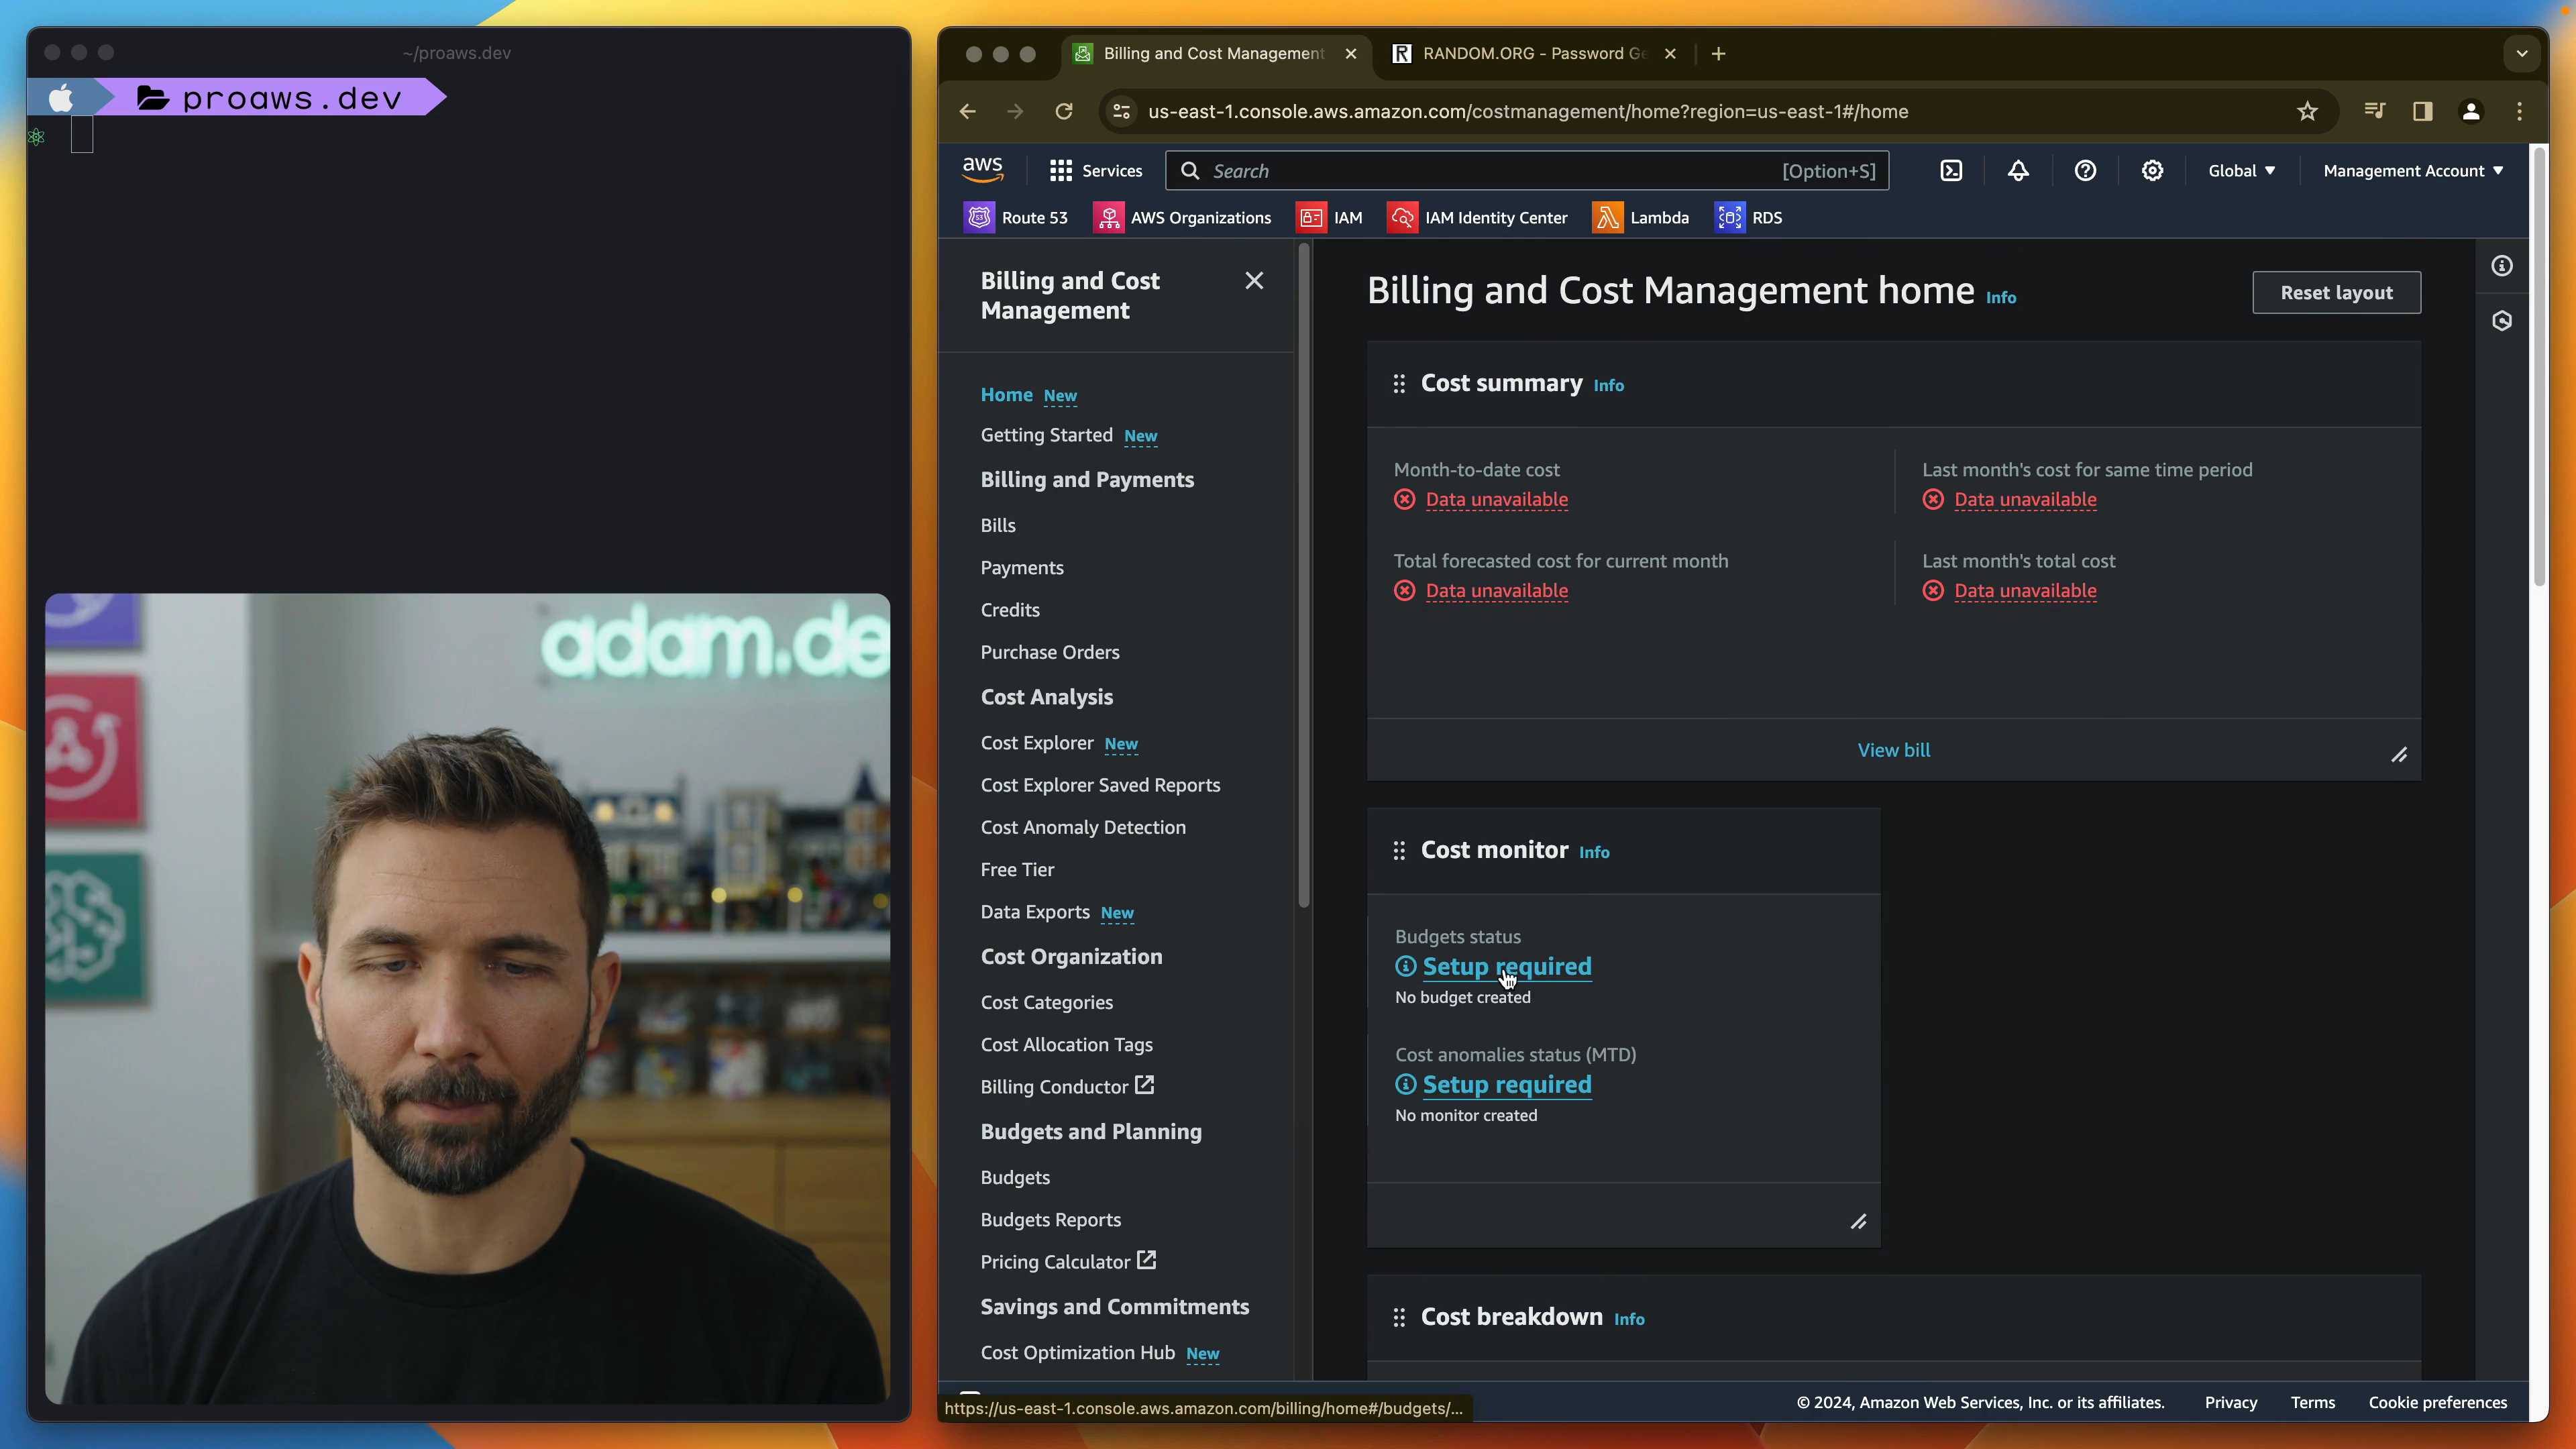Click the Cost monitor resize handle
2576x1449 pixels.
[1858, 1222]
